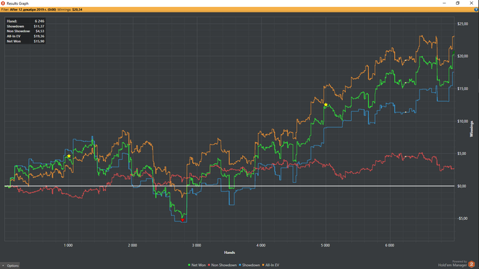Click the Non Showdown $4,53 row
Image resolution: width=479 pixels, height=269 pixels.
tap(25, 31)
